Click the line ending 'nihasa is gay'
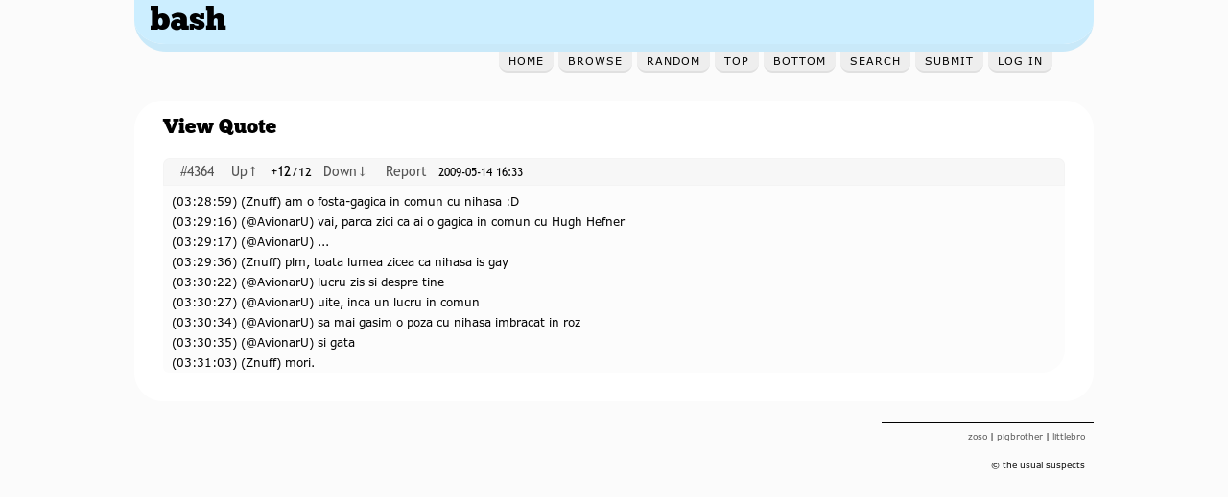Viewport: 1228px width, 497px height. 340,261
